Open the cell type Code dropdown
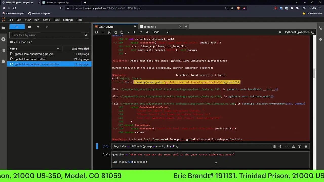The width and height of the screenshot is (324, 182). click(160, 32)
